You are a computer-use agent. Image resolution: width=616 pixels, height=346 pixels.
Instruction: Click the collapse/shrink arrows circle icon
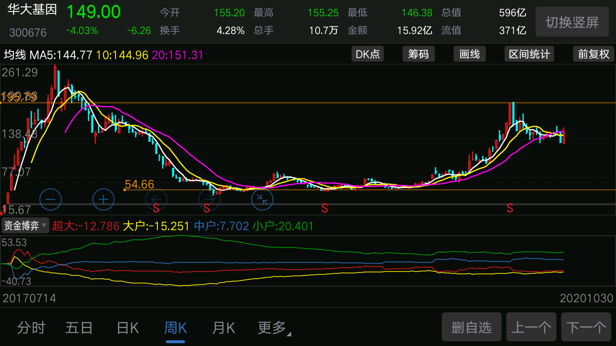tap(262, 199)
